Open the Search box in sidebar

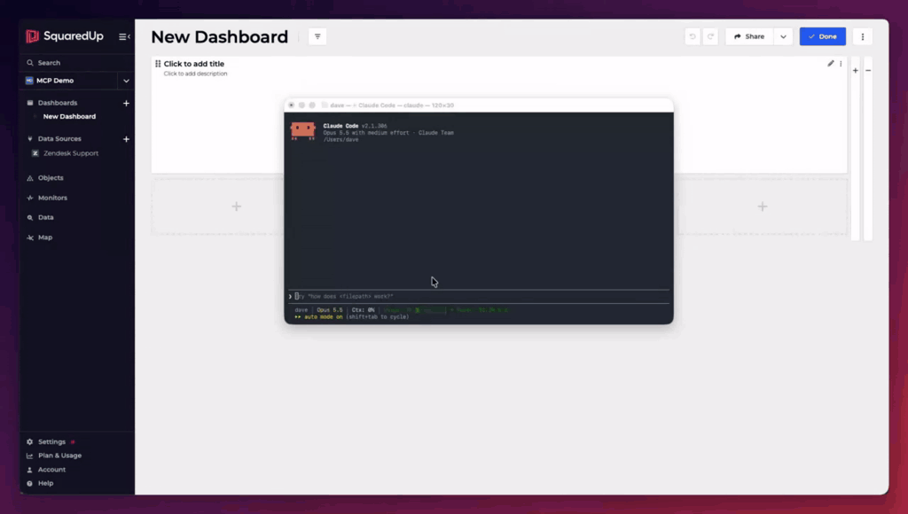[x=76, y=63]
